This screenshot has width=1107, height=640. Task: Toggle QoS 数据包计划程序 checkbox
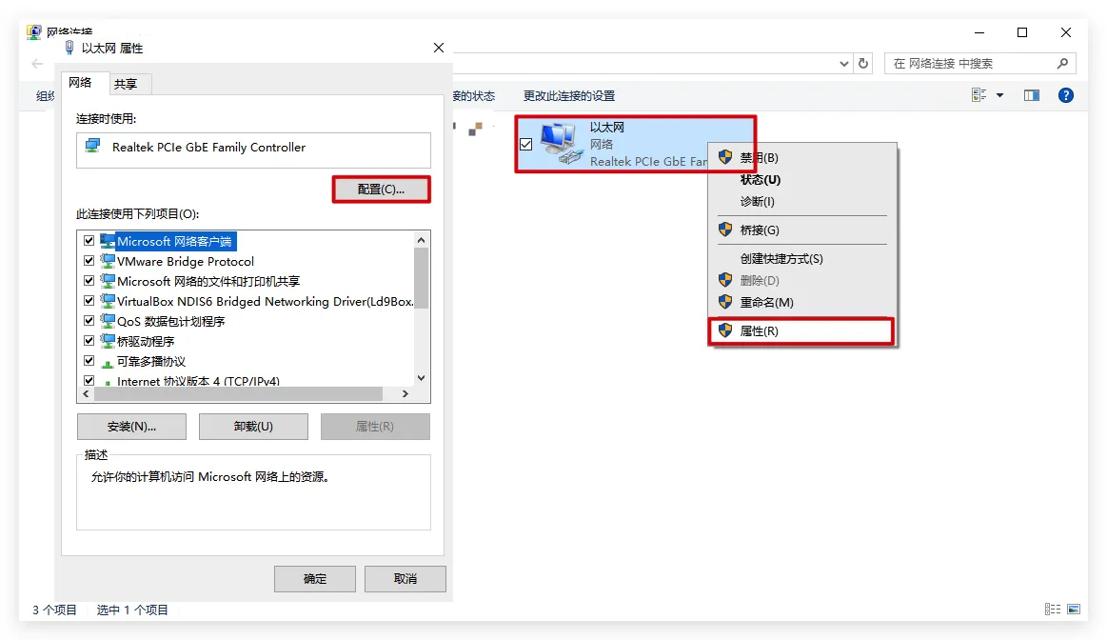(x=89, y=321)
